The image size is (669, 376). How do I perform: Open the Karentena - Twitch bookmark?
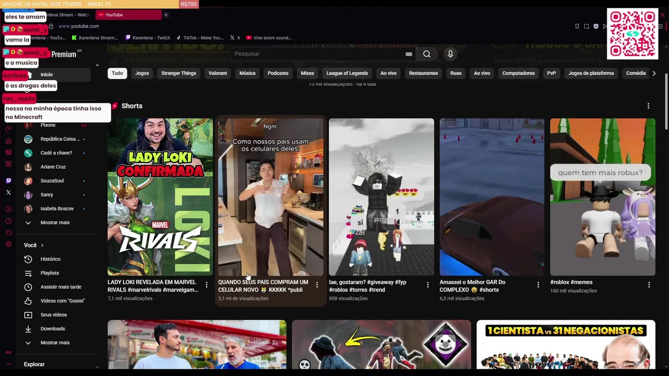point(148,38)
